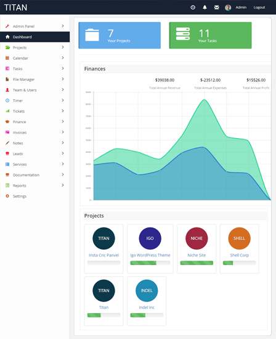Open the Leads sidebar menu item
276x339 pixels.
34,153
